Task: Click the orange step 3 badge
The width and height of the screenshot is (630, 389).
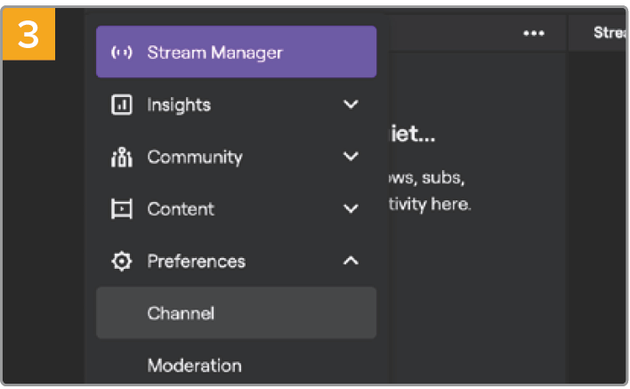Action: point(28,34)
